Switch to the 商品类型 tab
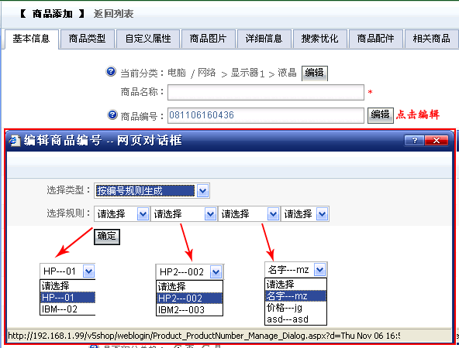Viewport: 459px width, 348px height. coord(87,39)
